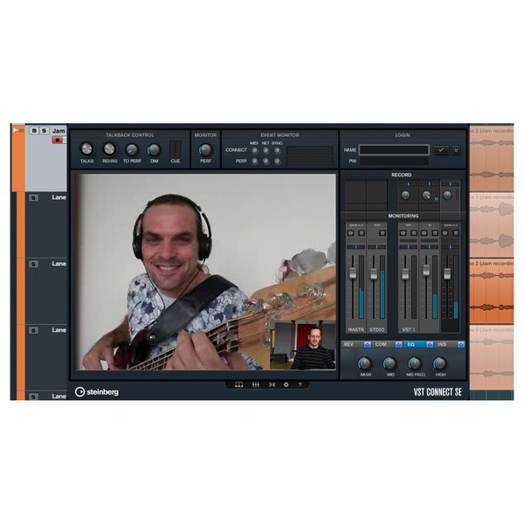Click the STDIO channel pan slider
The image size is (524, 524).
pyautogui.click(x=377, y=246)
